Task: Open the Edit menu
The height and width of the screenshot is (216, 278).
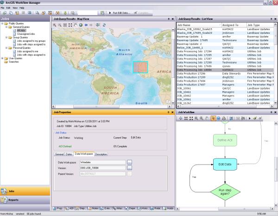Action: coord(8,8)
